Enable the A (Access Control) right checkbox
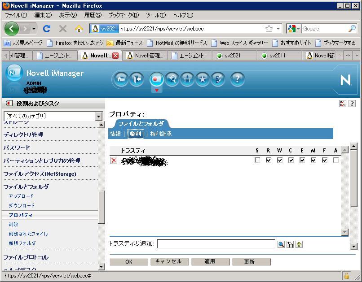 click(336, 160)
